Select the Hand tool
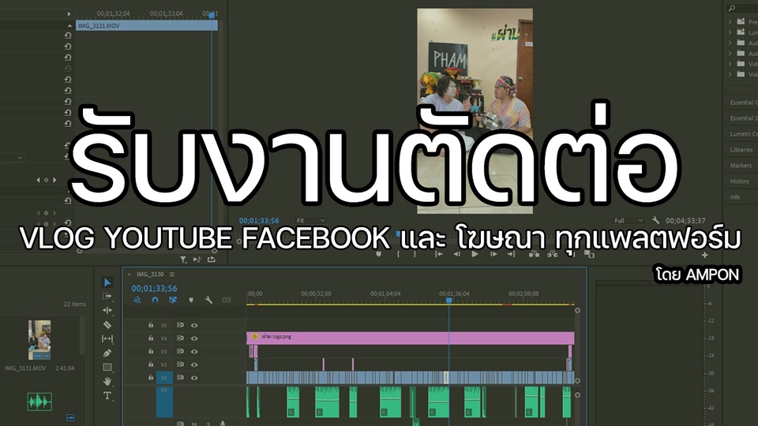This screenshot has width=758, height=426. [x=107, y=381]
